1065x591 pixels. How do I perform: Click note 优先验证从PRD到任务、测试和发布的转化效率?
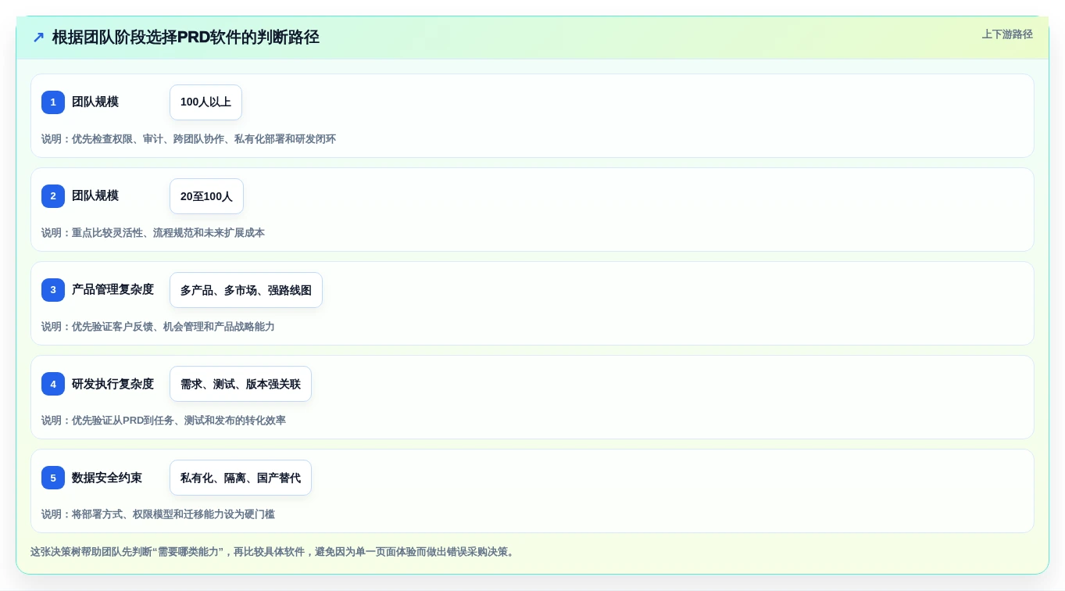click(x=163, y=421)
